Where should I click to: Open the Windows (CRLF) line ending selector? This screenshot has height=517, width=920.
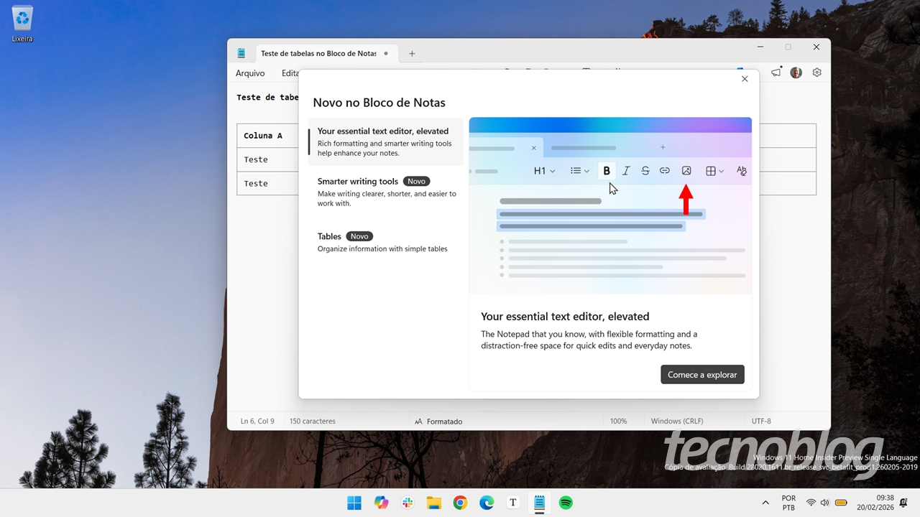coord(676,421)
